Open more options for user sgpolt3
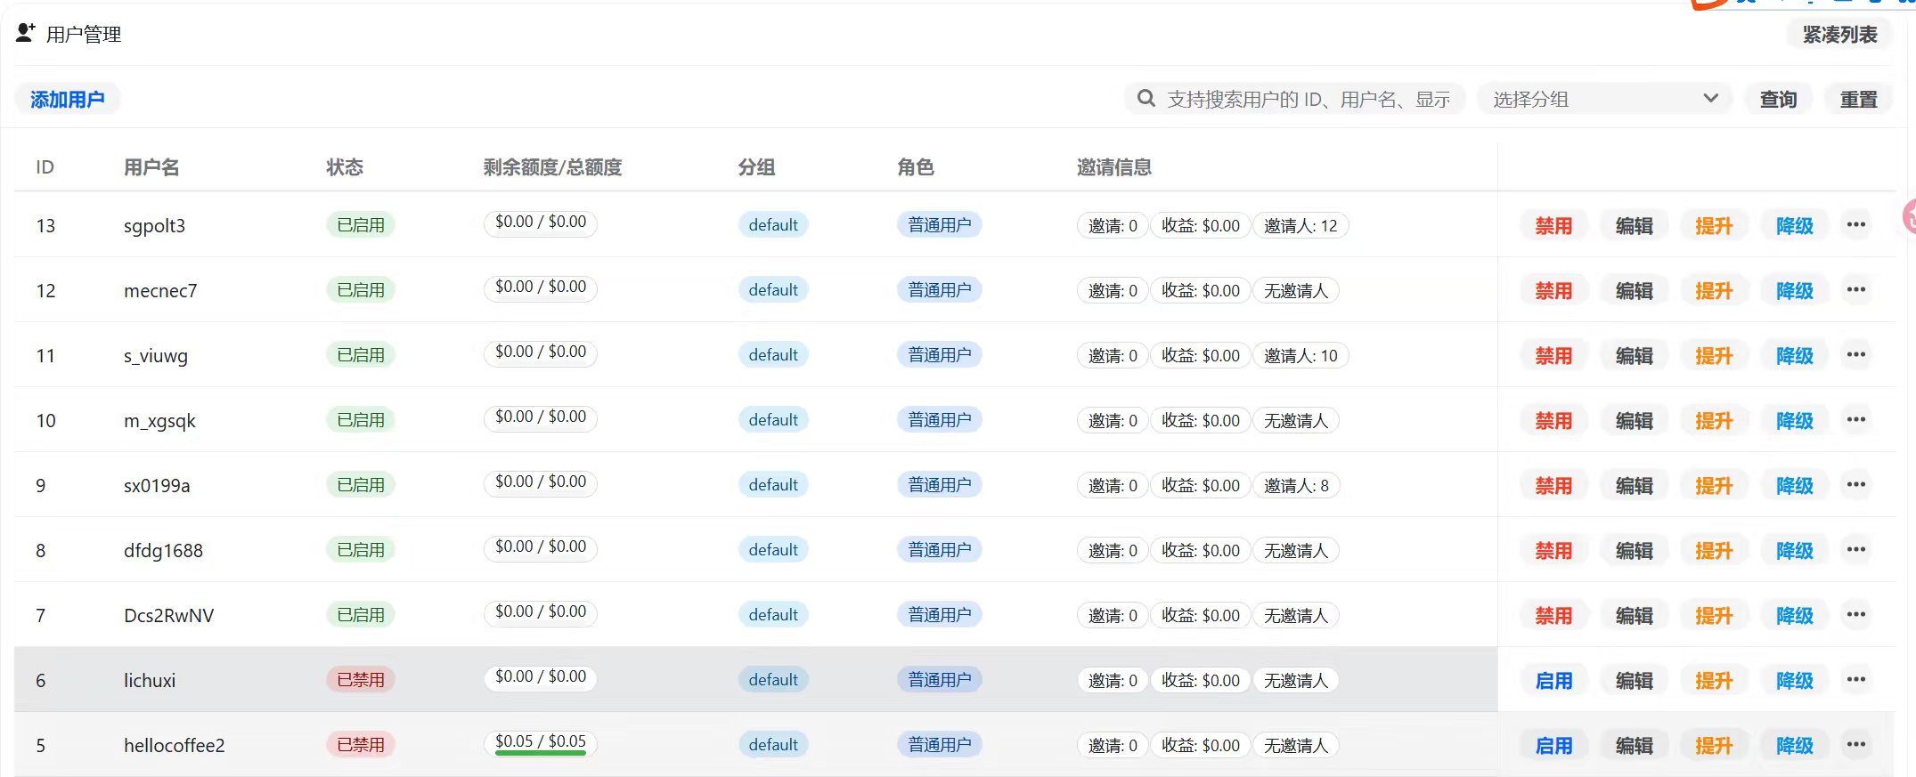 (x=1855, y=225)
